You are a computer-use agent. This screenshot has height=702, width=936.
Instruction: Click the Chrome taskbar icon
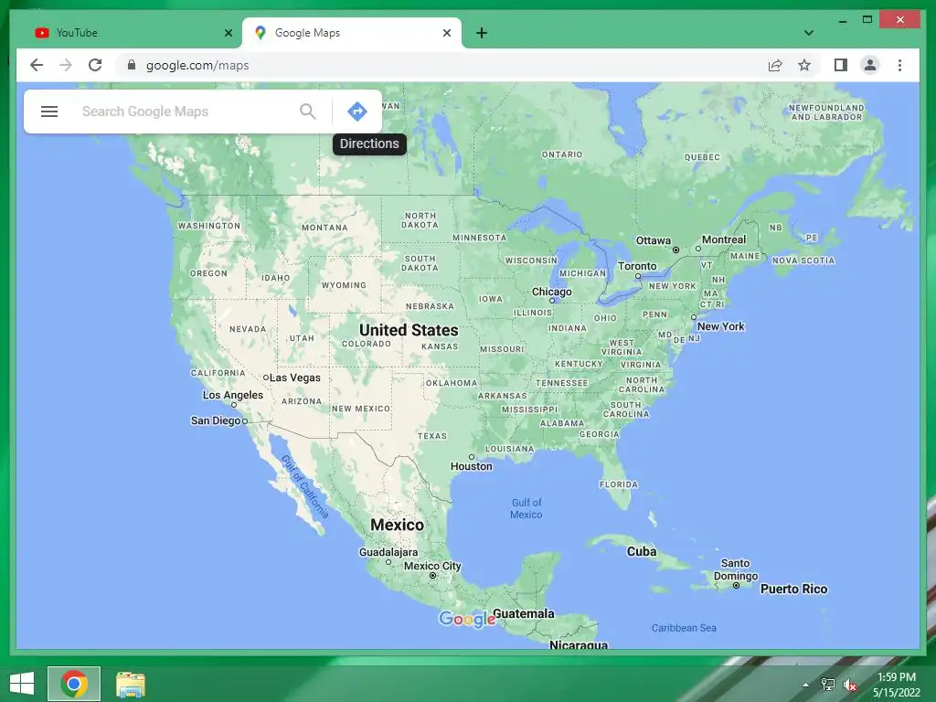click(x=74, y=684)
